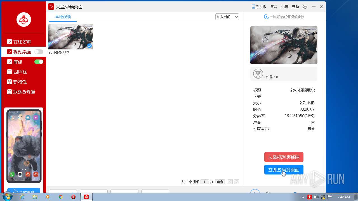Click the page number input field
Screen dimensions: 358x201
205,182
